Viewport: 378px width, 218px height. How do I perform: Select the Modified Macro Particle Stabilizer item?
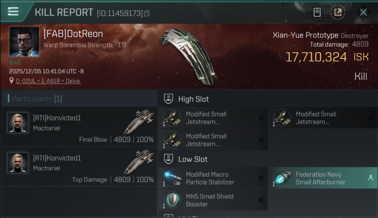tap(213, 178)
